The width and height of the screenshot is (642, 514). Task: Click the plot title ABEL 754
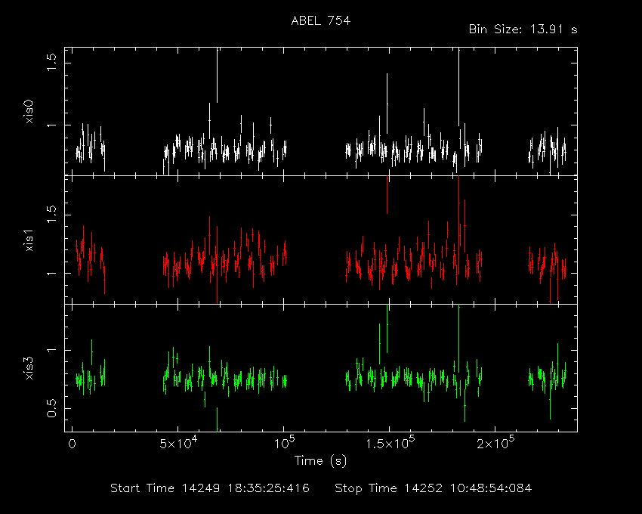point(320,21)
